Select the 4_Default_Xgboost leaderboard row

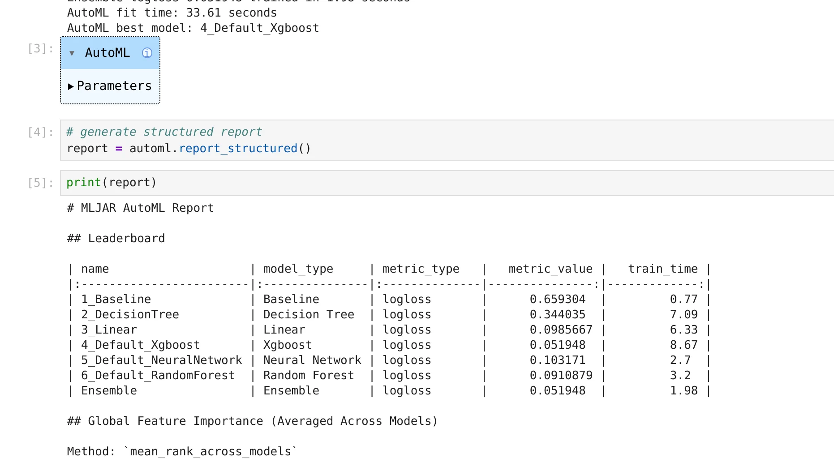140,345
